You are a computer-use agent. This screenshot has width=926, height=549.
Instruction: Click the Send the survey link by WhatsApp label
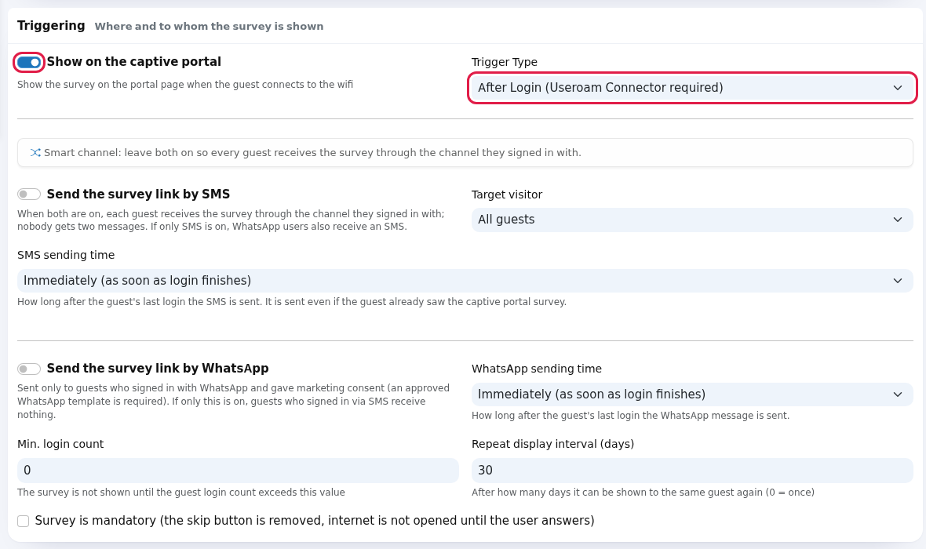158,369
